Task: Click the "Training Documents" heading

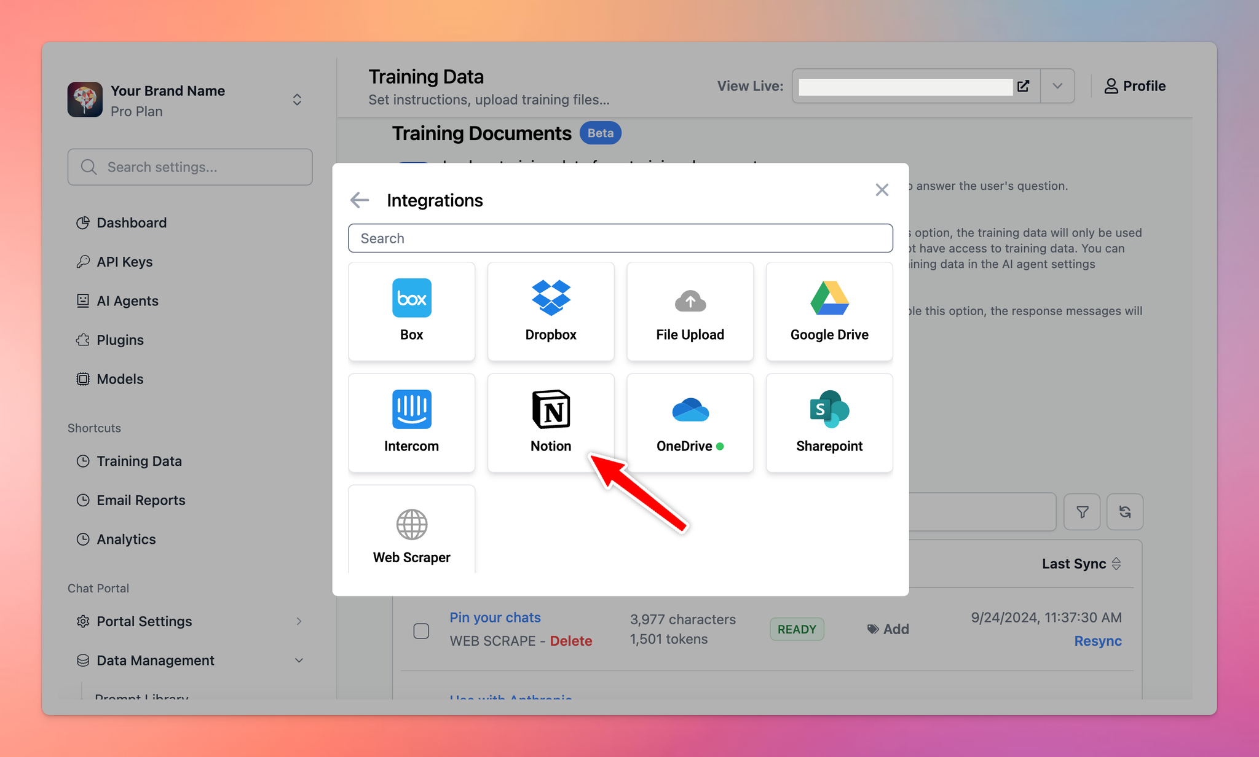Action: 482,133
